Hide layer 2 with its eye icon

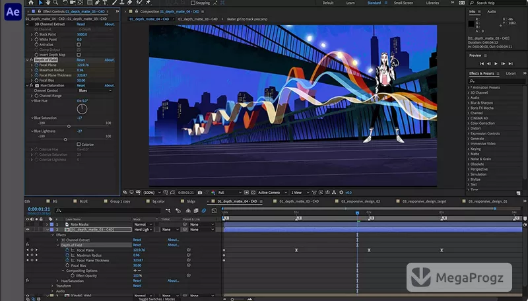tap(28, 230)
